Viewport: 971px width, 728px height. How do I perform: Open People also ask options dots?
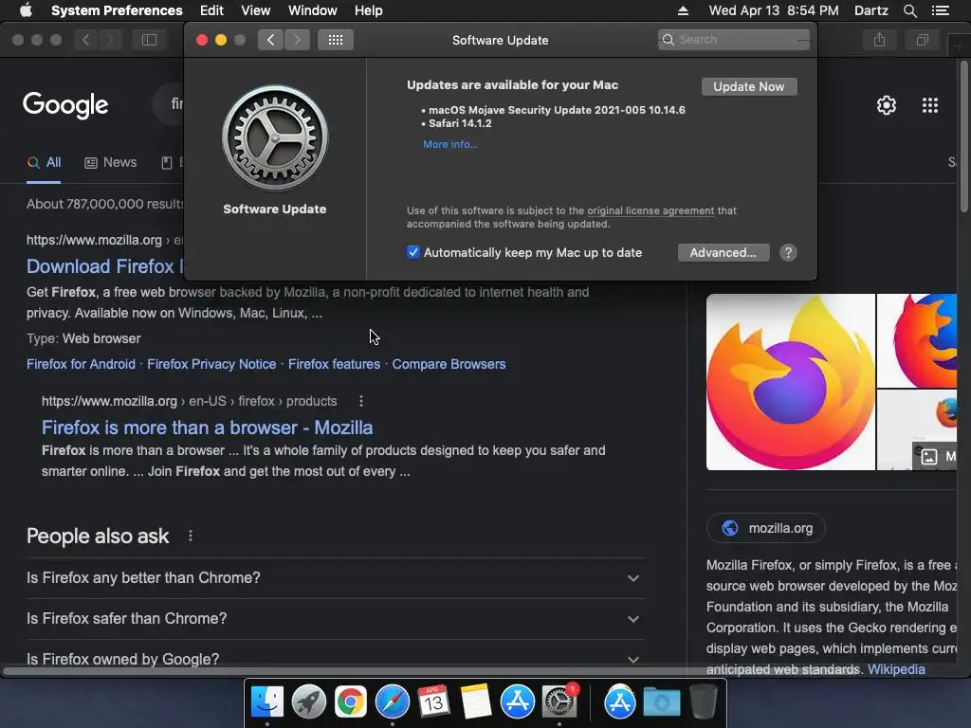190,537
